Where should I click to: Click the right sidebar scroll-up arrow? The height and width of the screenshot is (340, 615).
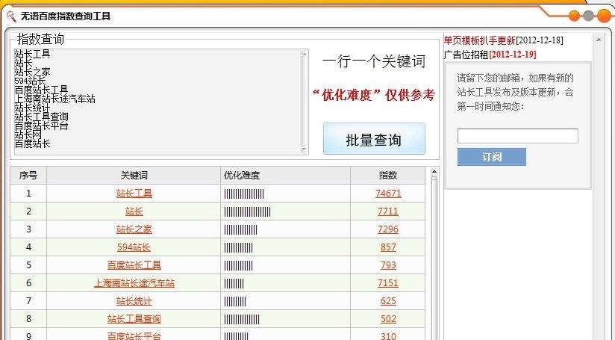[599, 40]
